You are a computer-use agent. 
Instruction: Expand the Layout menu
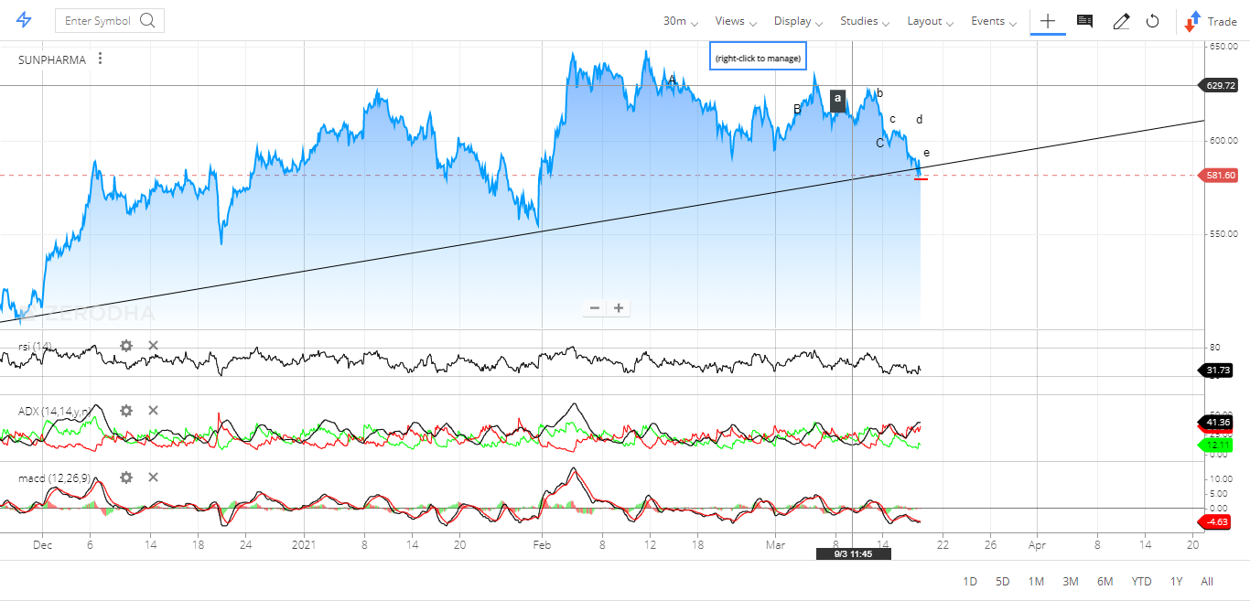click(931, 21)
